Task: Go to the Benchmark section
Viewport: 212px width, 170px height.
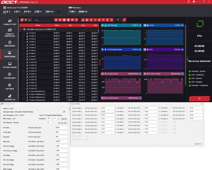Action: (10, 44)
